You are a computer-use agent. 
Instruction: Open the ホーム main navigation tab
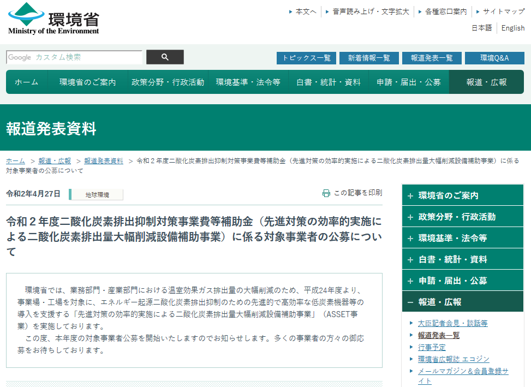click(x=26, y=82)
